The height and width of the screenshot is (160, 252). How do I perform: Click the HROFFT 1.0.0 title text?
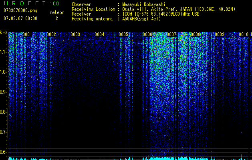[31, 3]
